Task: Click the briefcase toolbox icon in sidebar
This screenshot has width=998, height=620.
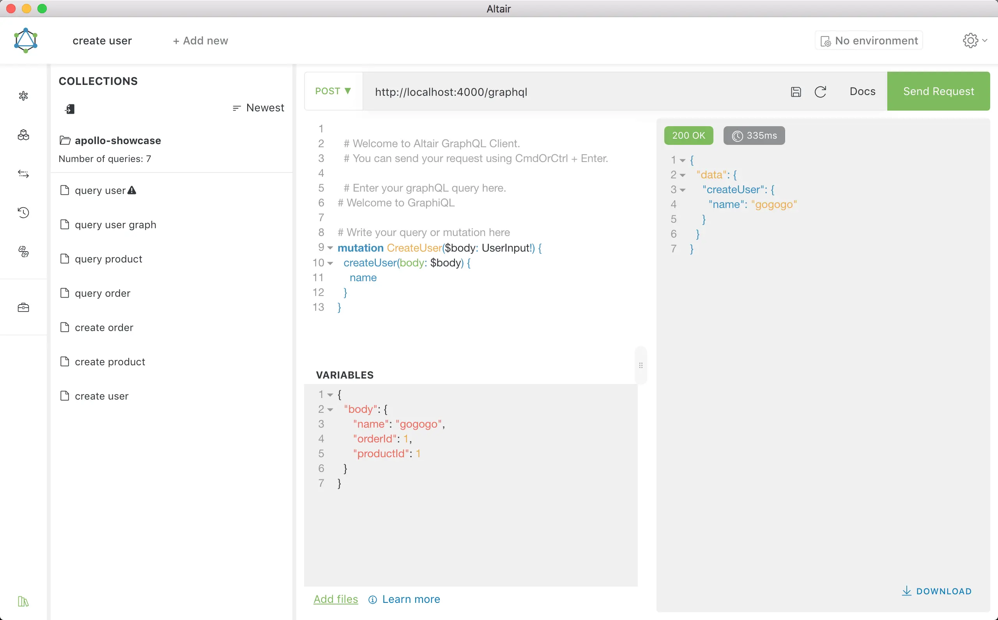Action: (23, 308)
